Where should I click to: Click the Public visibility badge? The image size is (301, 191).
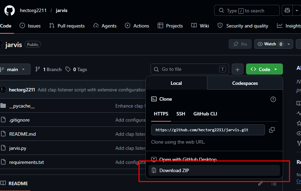click(x=33, y=44)
